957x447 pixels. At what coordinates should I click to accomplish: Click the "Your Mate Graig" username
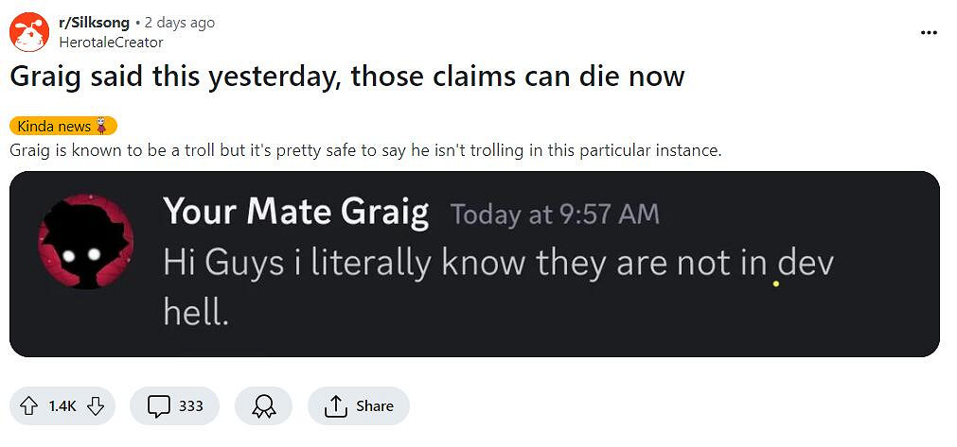[295, 212]
